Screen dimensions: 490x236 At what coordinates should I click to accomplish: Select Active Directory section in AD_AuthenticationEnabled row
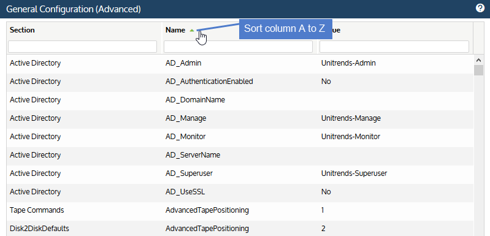(x=36, y=82)
